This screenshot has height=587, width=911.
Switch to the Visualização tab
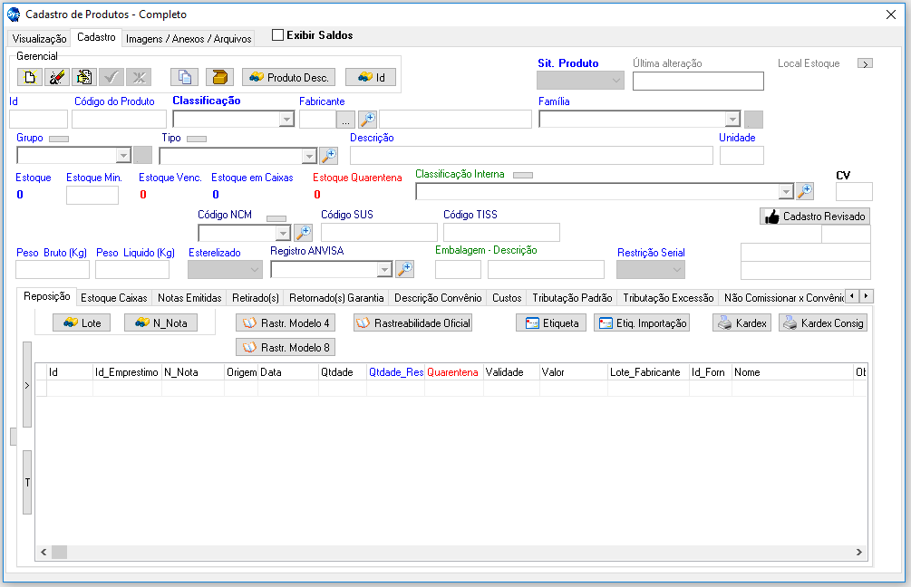[x=38, y=39]
